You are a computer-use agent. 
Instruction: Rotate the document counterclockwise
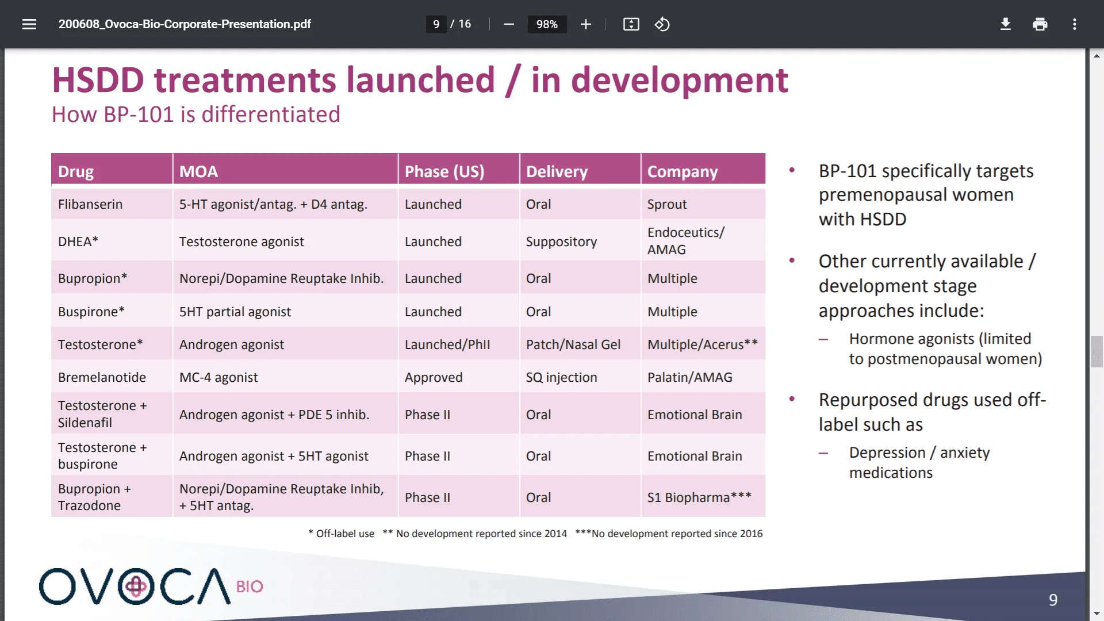click(x=662, y=24)
